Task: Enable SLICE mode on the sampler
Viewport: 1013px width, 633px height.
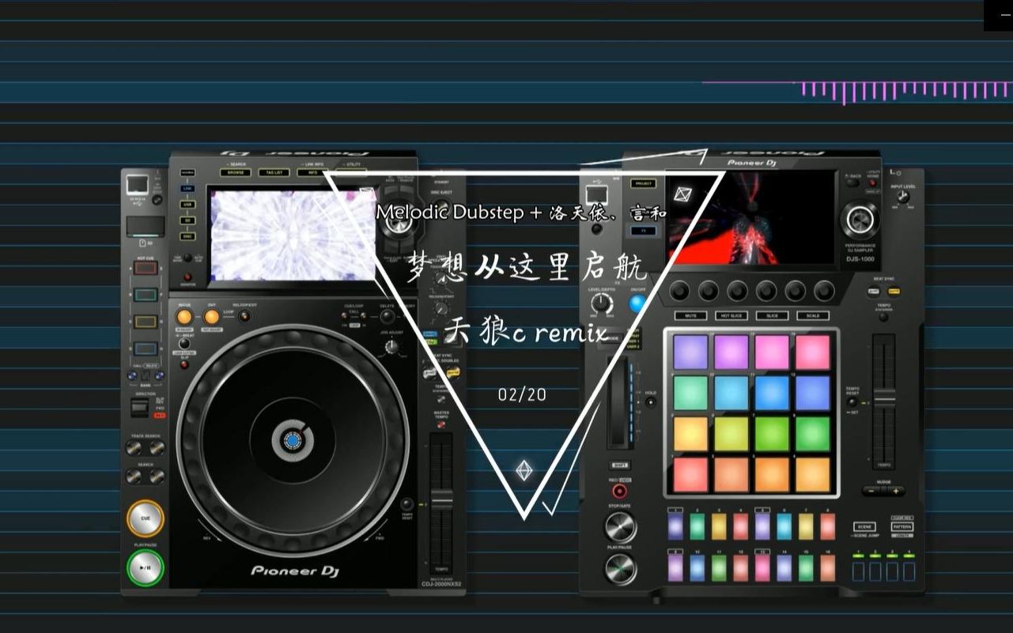Action: click(772, 315)
